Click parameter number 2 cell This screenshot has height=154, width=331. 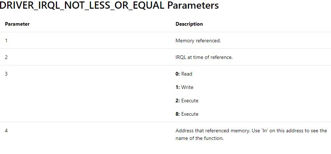[x=6, y=57]
